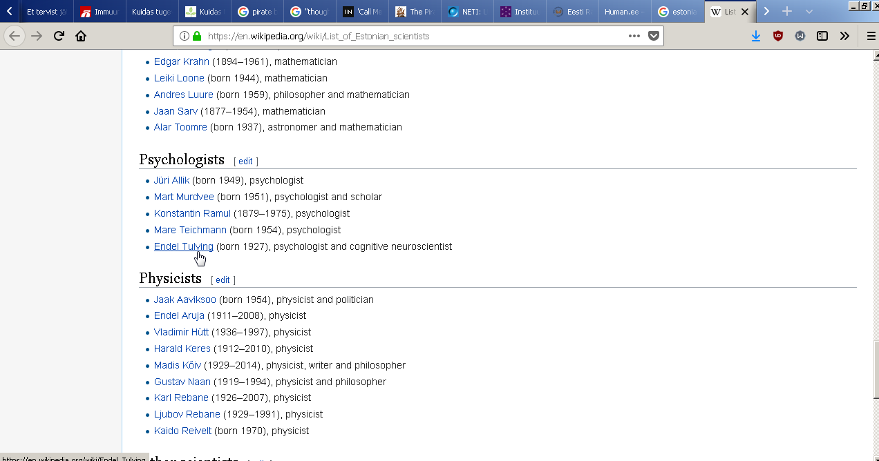
Task: Switch to the Human.ee tab
Action: 623,12
